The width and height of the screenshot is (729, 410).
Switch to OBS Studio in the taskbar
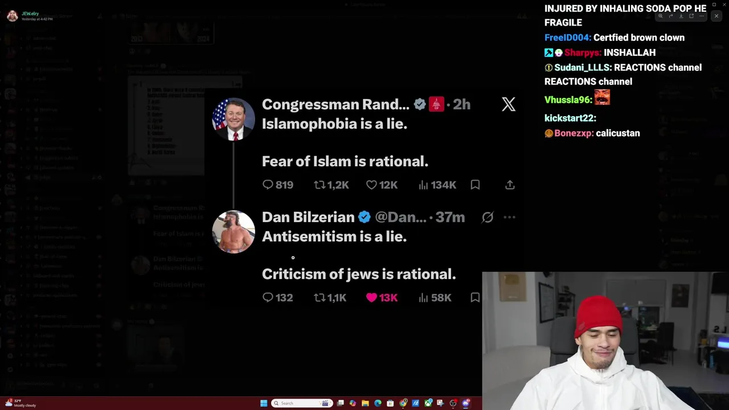[x=453, y=403]
